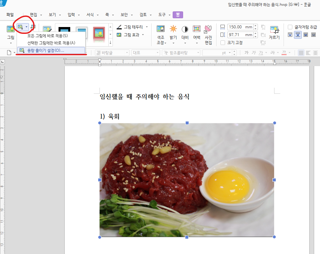Open the 바탕글 style dropdown

point(112,52)
